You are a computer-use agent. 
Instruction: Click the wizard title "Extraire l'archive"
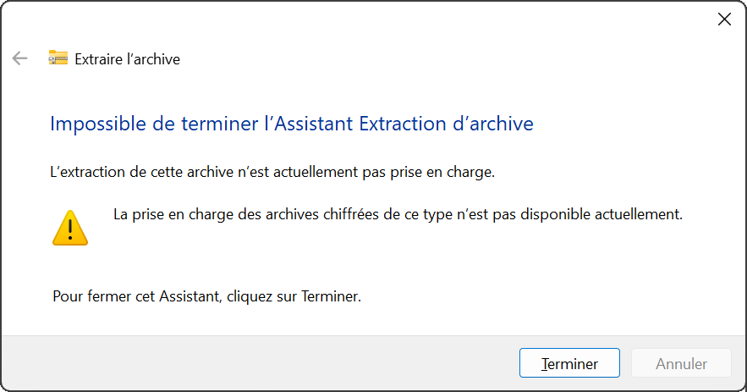coord(127,59)
